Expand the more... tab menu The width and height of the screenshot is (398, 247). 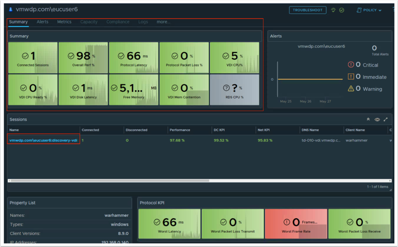pyautogui.click(x=163, y=22)
